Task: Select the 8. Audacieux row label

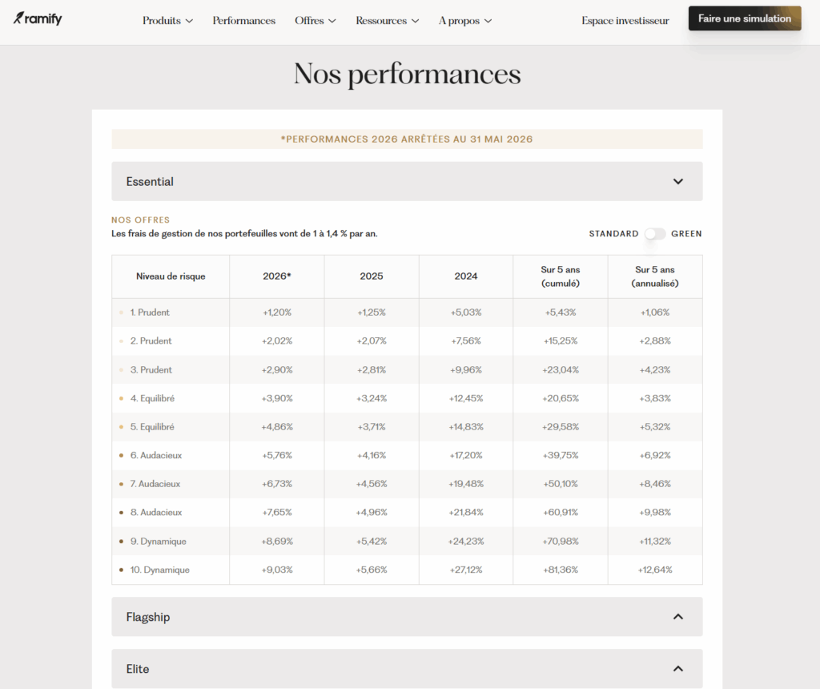Action: (x=156, y=512)
